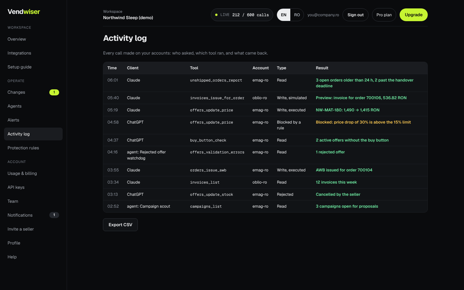Open Notifications in the sidebar
Image resolution: width=464 pixels, height=290 pixels.
[33, 215]
